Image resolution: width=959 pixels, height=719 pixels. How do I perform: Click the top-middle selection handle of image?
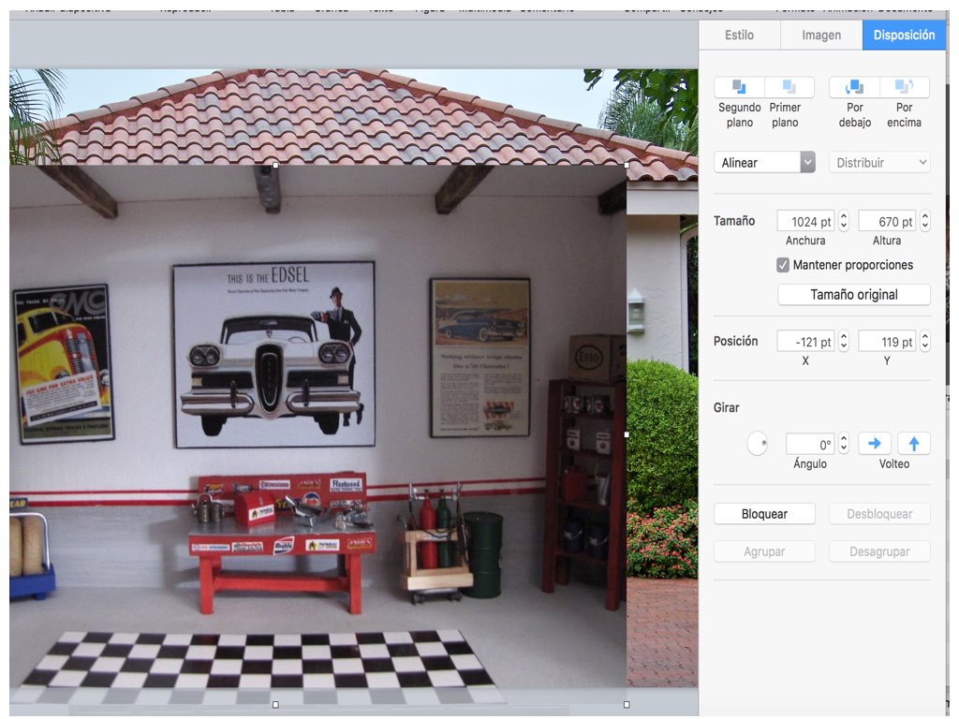coord(275,165)
